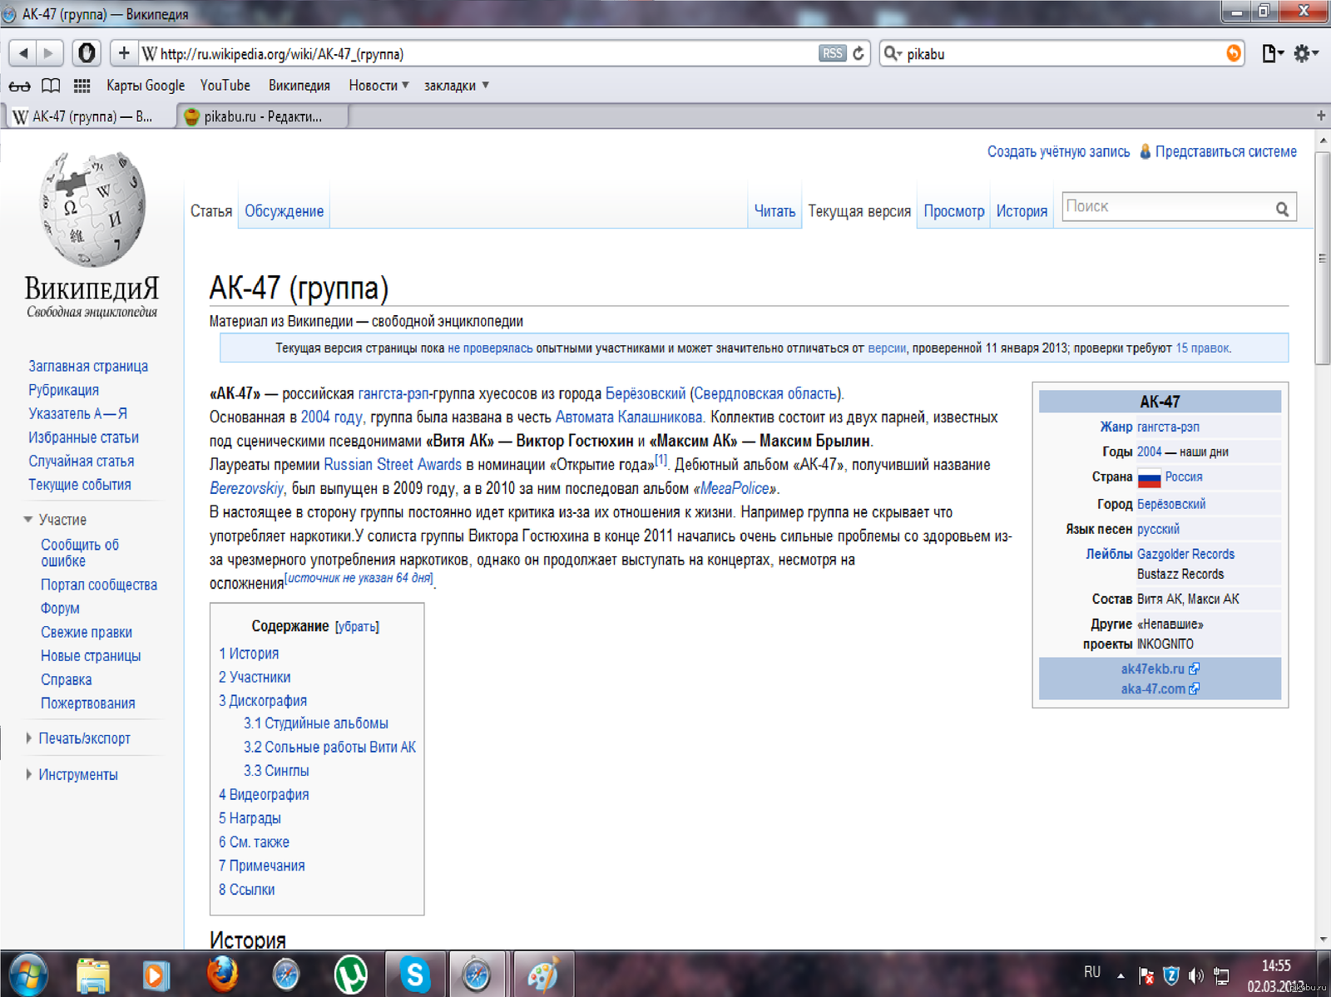Toggle the Reading List glasses icon
1331x997 pixels.
click(19, 86)
